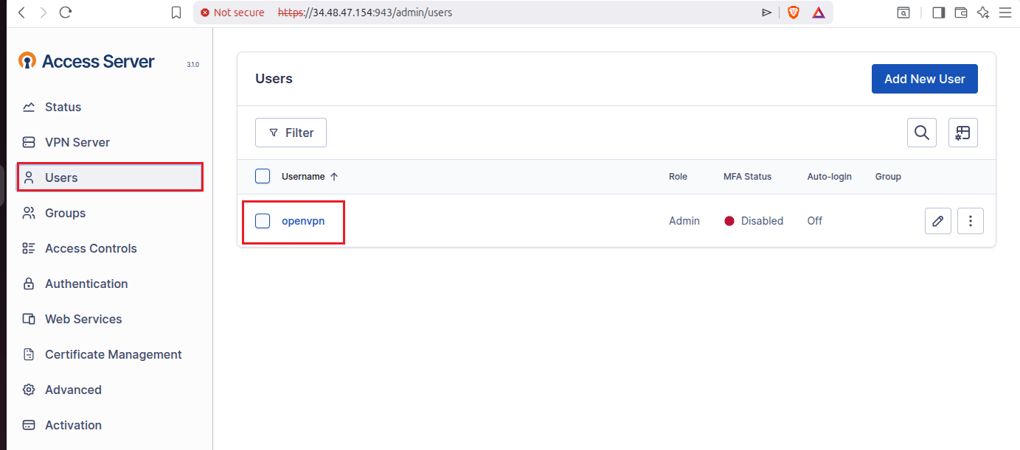Reload the page with refresh icon
The width and height of the screenshot is (1020, 450).
pos(66,13)
